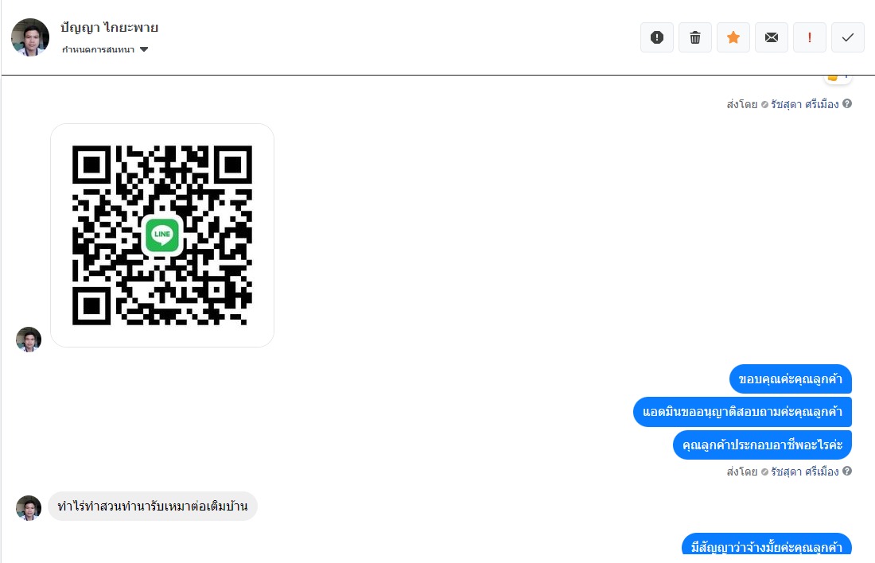Click help icon beside top sender name
This screenshot has height=563, width=875.
pyautogui.click(x=847, y=104)
